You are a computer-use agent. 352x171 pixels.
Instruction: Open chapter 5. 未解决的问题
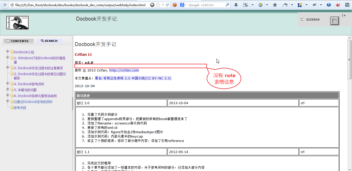tap(25, 90)
